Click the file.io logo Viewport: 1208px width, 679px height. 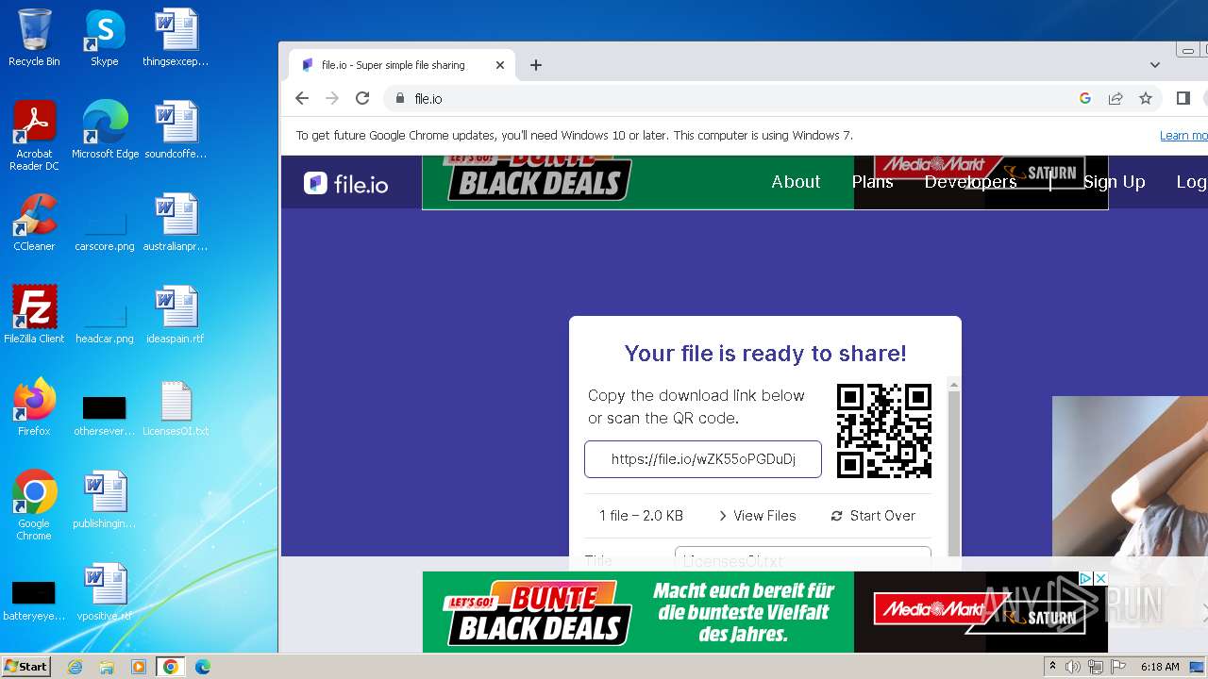point(346,184)
